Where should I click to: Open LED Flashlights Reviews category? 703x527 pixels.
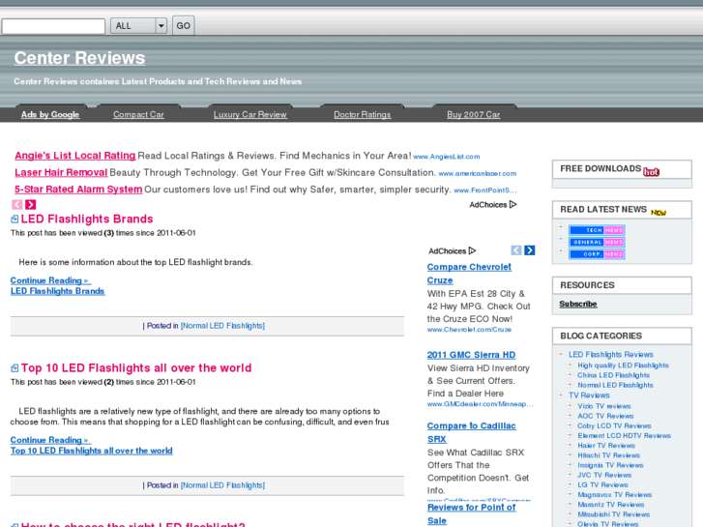(610, 354)
